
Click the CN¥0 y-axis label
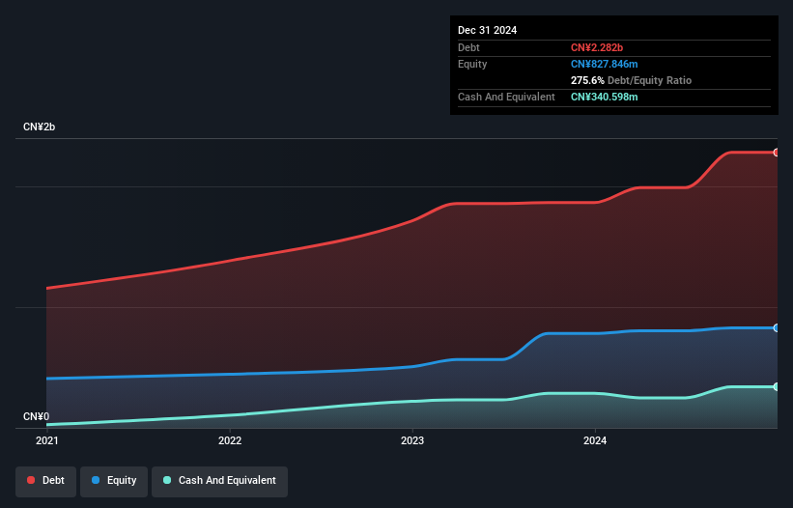36,416
